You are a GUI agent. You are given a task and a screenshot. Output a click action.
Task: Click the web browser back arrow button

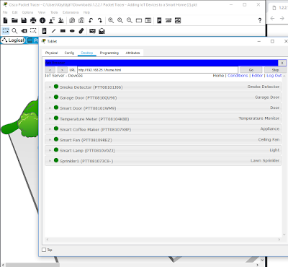point(50,70)
